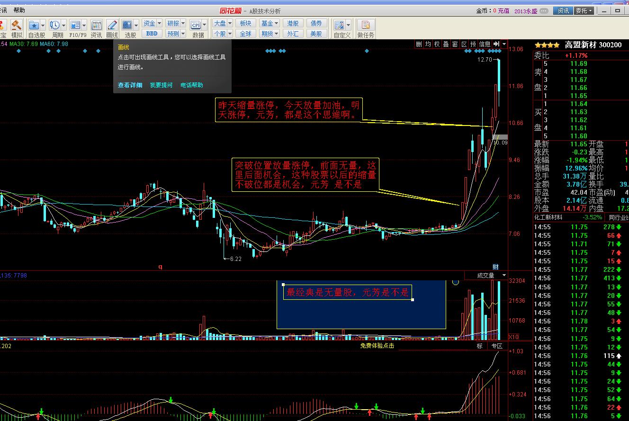Open the F10/F9 company info icon
Image resolution: width=629 pixels, height=421 pixels.
click(75, 28)
